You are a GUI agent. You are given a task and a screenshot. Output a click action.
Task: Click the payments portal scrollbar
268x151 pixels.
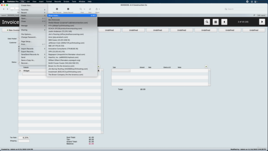[209, 77]
